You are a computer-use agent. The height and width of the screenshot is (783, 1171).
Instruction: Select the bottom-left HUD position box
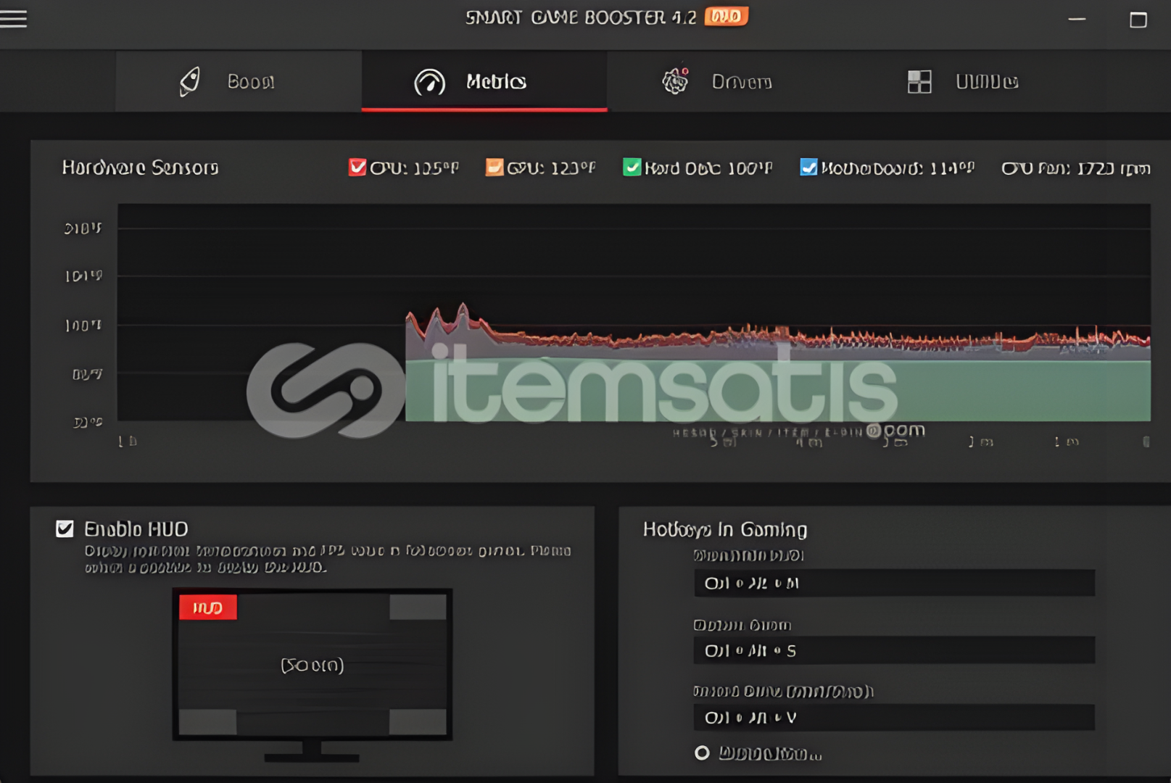pos(207,721)
